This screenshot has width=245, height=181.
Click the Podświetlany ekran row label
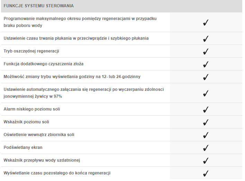(x=23, y=147)
